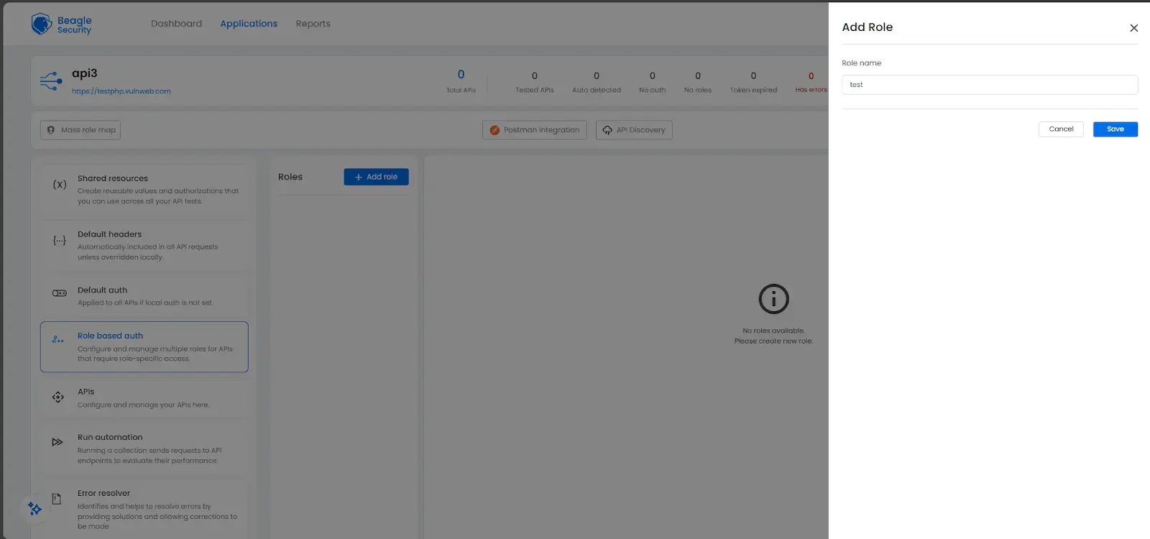Click the Tested APIs count
This screenshot has width=1150, height=539.
[x=534, y=75]
